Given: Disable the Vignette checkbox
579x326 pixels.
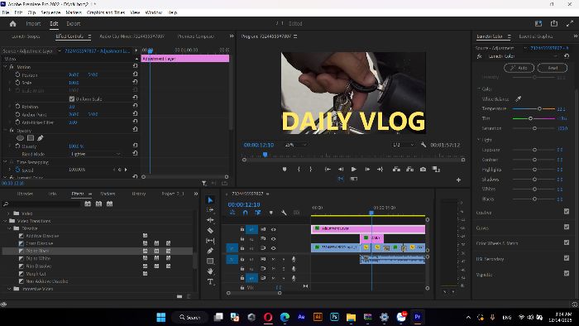Looking at the screenshot, I should pos(567,274).
